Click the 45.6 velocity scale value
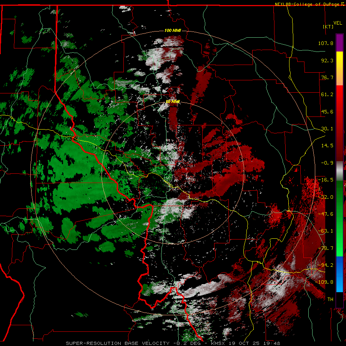Viewport: 346px width, 346px height. click(327, 111)
